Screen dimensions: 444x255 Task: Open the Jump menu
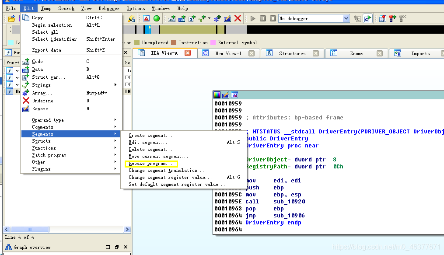(46, 8)
